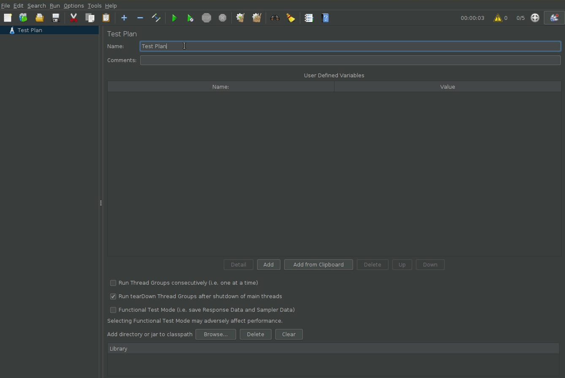Viewport: 565px width, 378px height.
Task: Click the threads status round icon
Action: tap(535, 18)
